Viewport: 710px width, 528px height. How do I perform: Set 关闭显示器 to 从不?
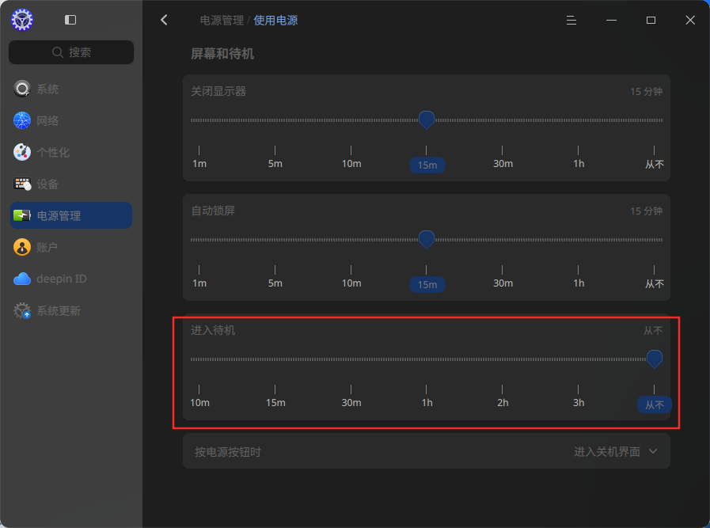click(655, 164)
